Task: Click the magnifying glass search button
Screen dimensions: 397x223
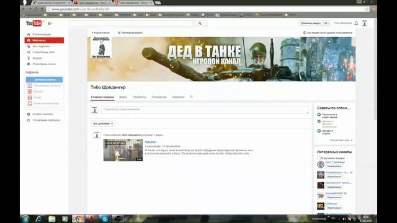Action: 200,24
